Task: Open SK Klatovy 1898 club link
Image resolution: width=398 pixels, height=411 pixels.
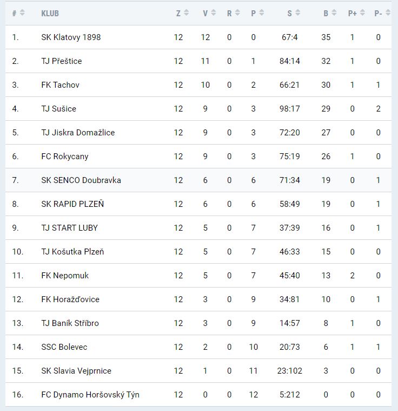Action: tap(71, 37)
